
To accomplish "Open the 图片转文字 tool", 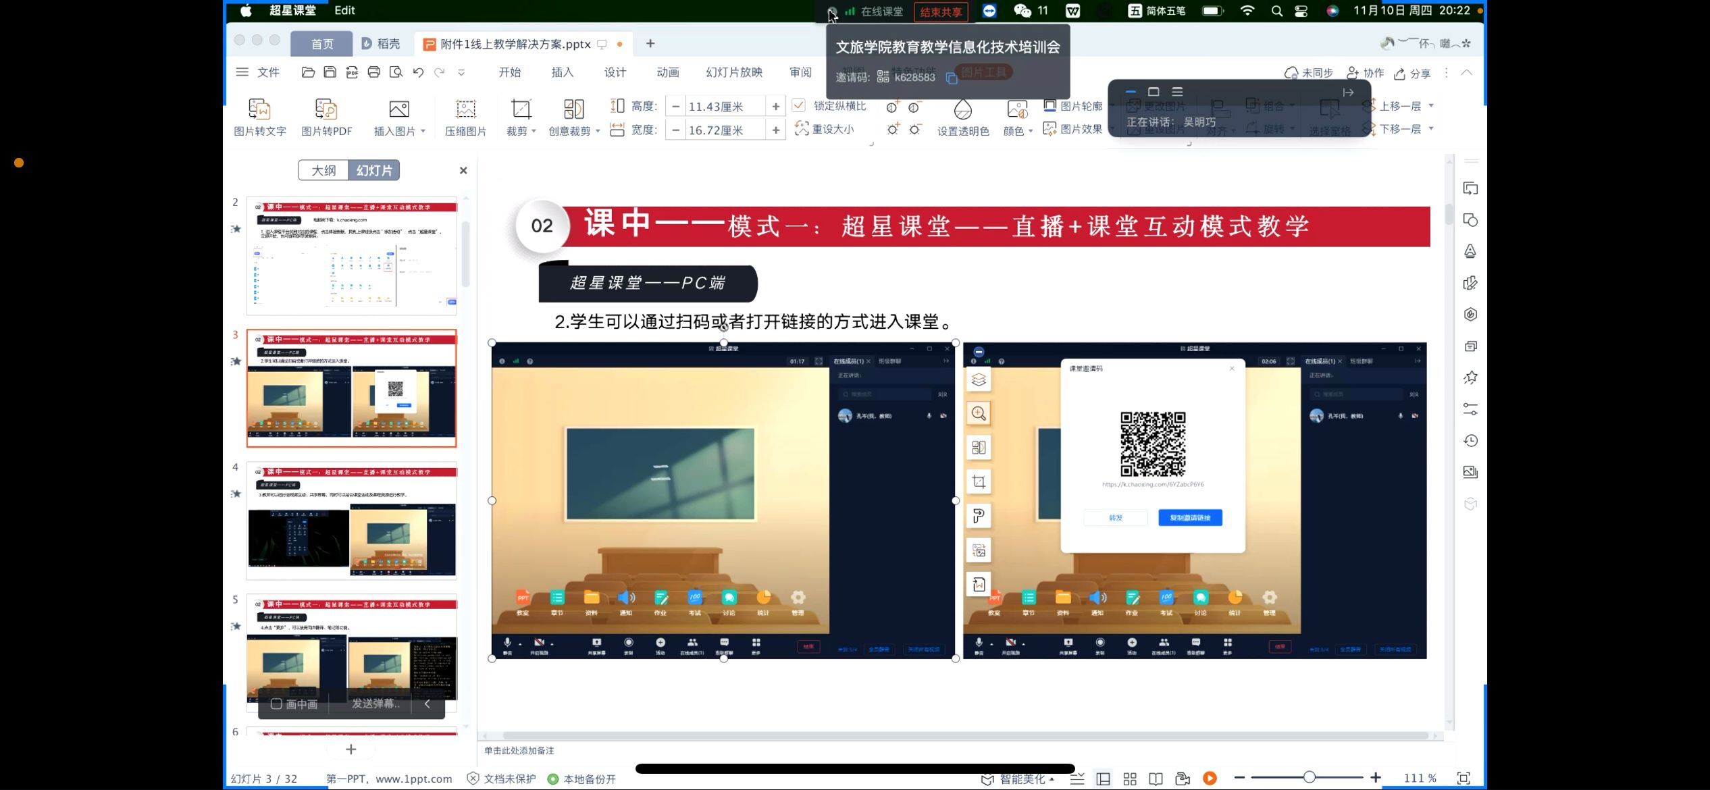I will [x=260, y=117].
